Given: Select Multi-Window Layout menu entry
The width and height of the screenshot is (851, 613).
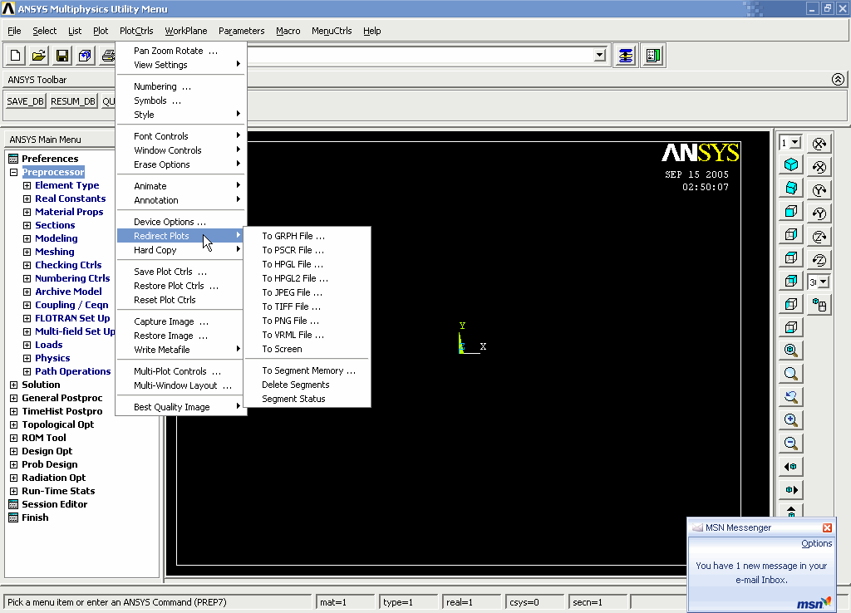Looking at the screenshot, I should pyautogui.click(x=181, y=385).
